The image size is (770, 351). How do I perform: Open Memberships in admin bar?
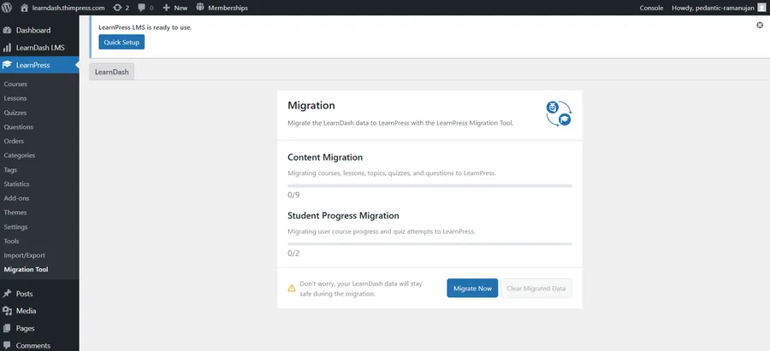point(222,8)
